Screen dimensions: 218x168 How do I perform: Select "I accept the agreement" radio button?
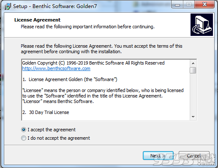click(24, 130)
